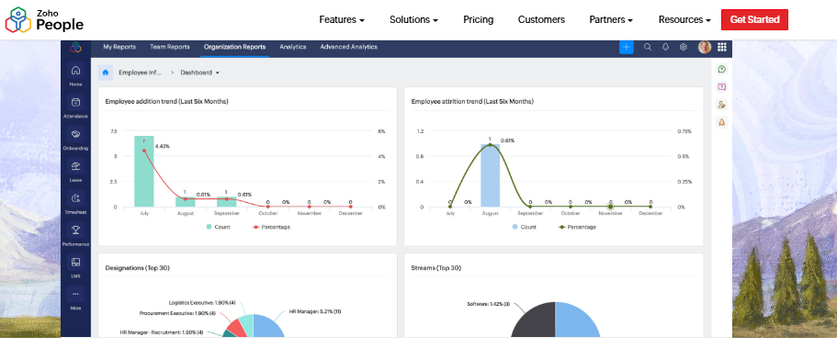The height and width of the screenshot is (348, 837).
Task: Click Employee attrition trend title
Action: [472, 101]
